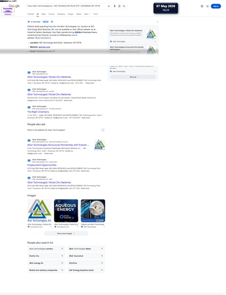Open the More dropdown in search tabs
Image resolution: width=226 pixels, height=295 pixels.
click(87, 14)
